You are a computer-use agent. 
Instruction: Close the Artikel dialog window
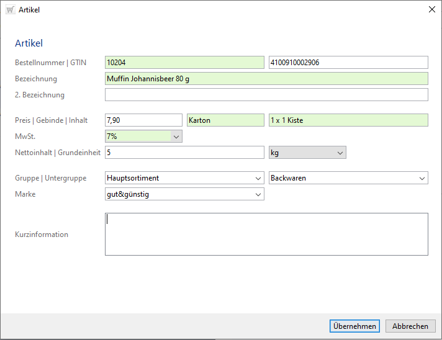tap(432, 9)
